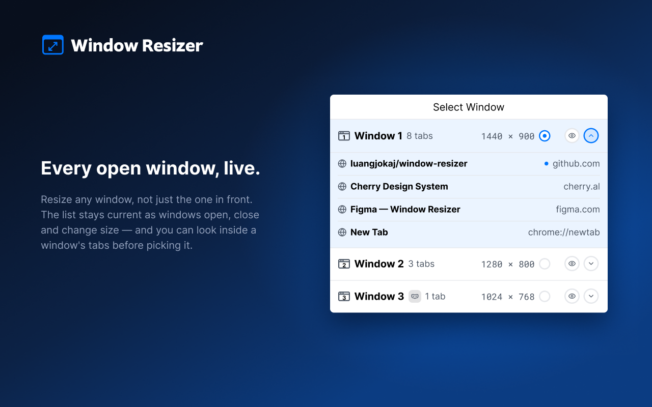Open the Figma — Window Resizer tab row
This screenshot has width=652, height=407.
(469, 210)
